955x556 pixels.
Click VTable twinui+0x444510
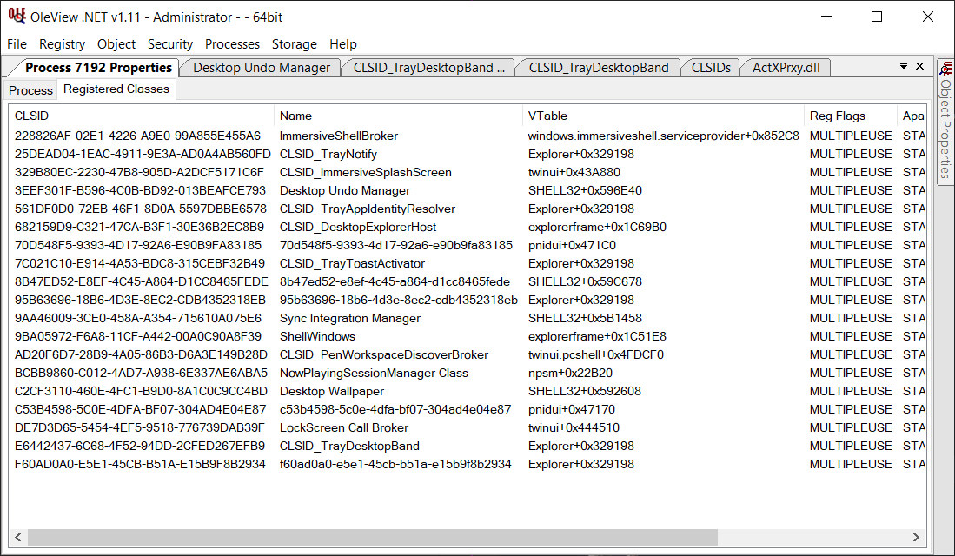574,428
